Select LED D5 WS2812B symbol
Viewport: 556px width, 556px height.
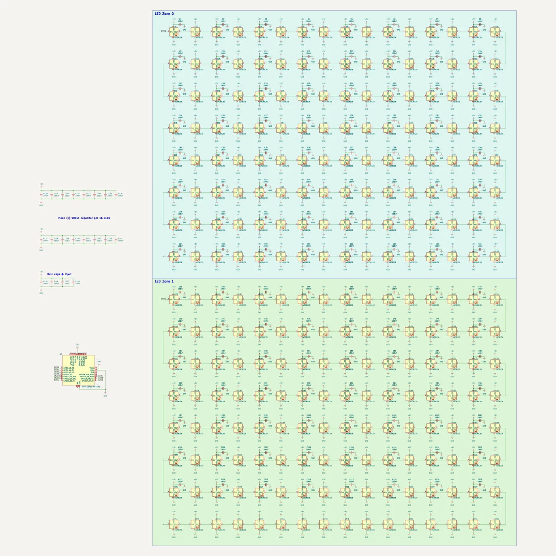259,32
